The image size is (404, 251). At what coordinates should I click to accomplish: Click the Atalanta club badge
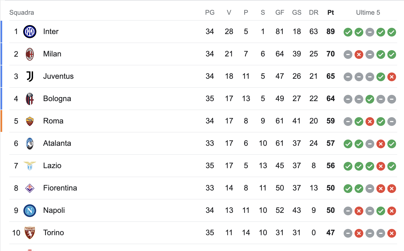click(x=30, y=143)
